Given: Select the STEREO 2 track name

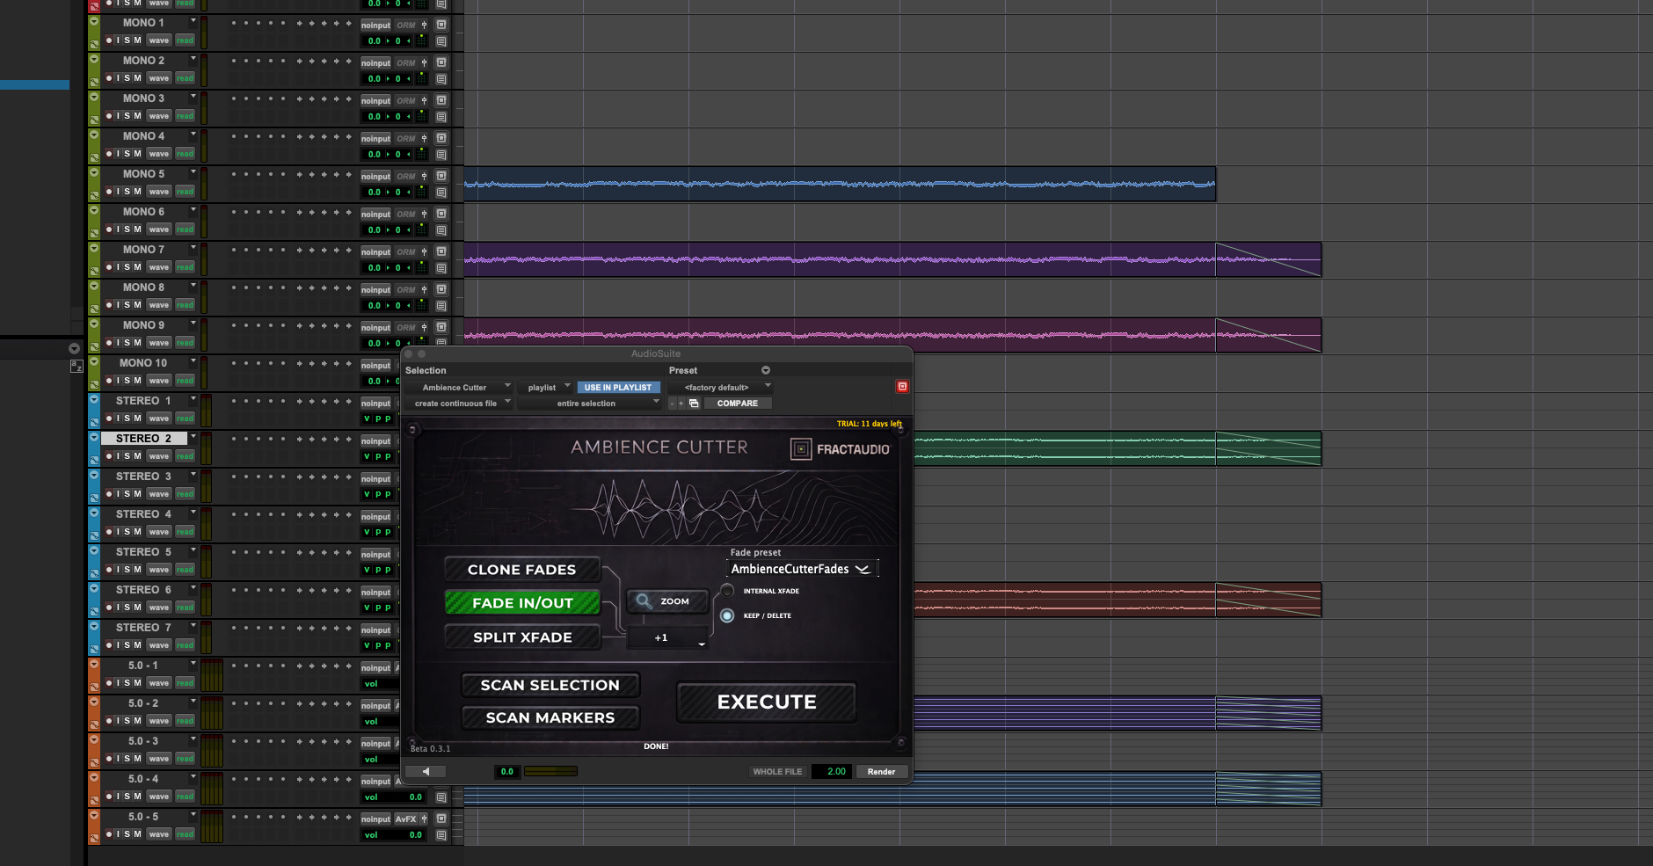Looking at the screenshot, I should pyautogui.click(x=143, y=439).
